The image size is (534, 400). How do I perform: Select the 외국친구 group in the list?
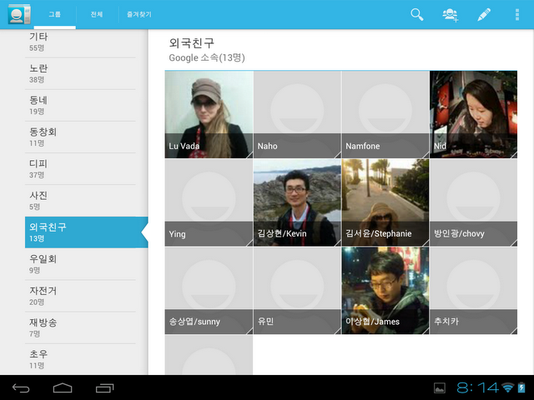(87, 232)
